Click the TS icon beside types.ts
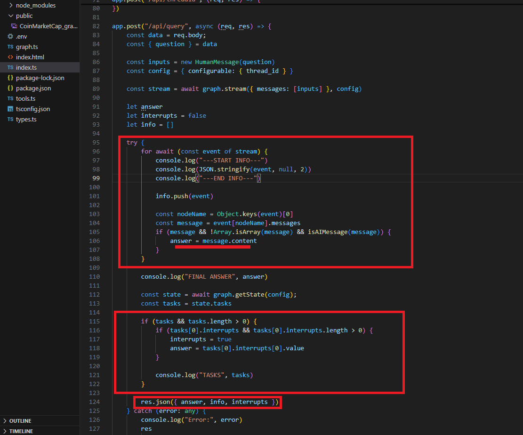 coord(10,119)
